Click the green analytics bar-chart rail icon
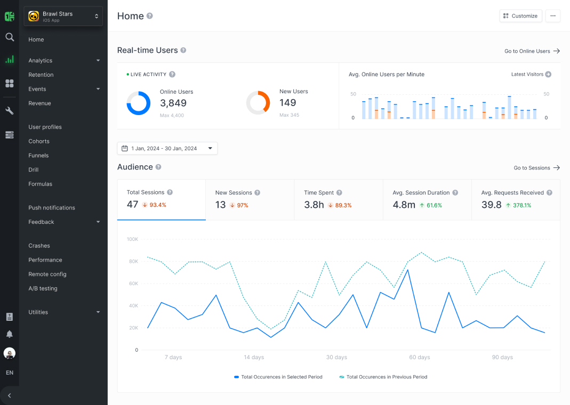This screenshot has height=405, width=570. 9,59
